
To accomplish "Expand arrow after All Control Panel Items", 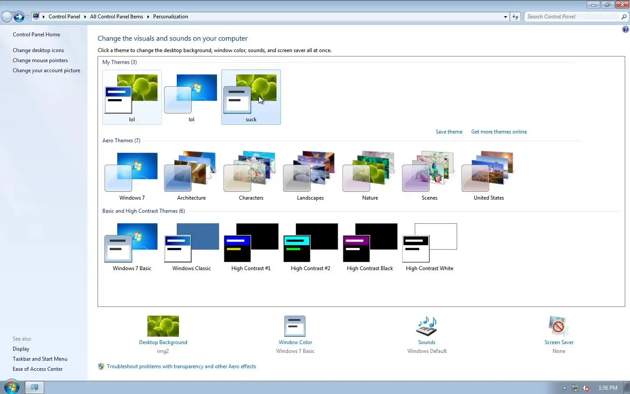I will (148, 17).
